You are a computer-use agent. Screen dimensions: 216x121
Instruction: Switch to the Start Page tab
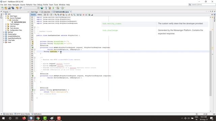click(34, 12)
